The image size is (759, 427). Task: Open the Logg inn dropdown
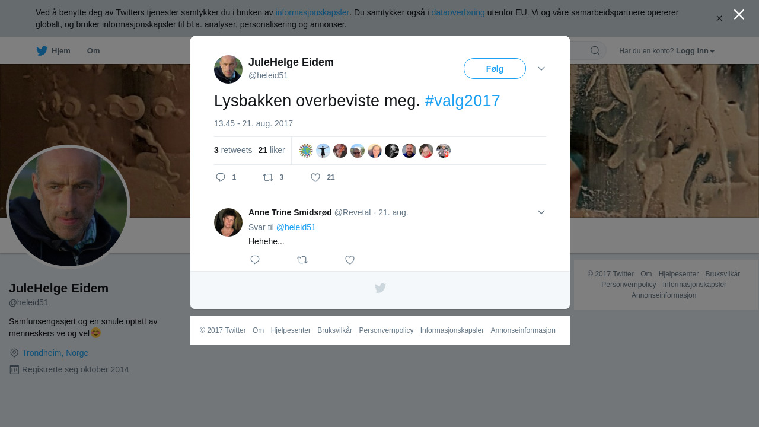(695, 51)
